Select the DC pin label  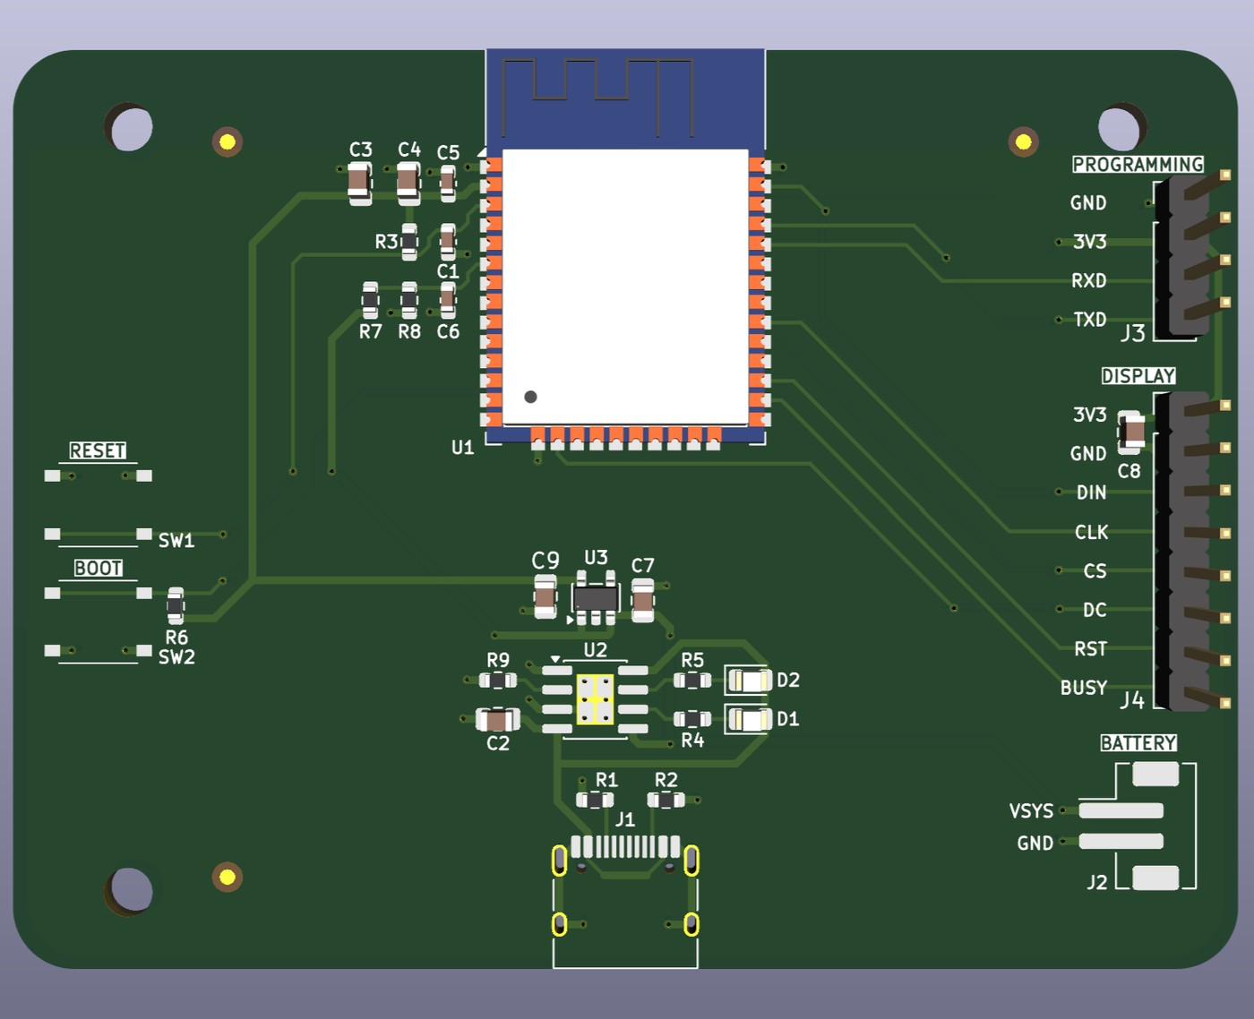click(x=1095, y=610)
